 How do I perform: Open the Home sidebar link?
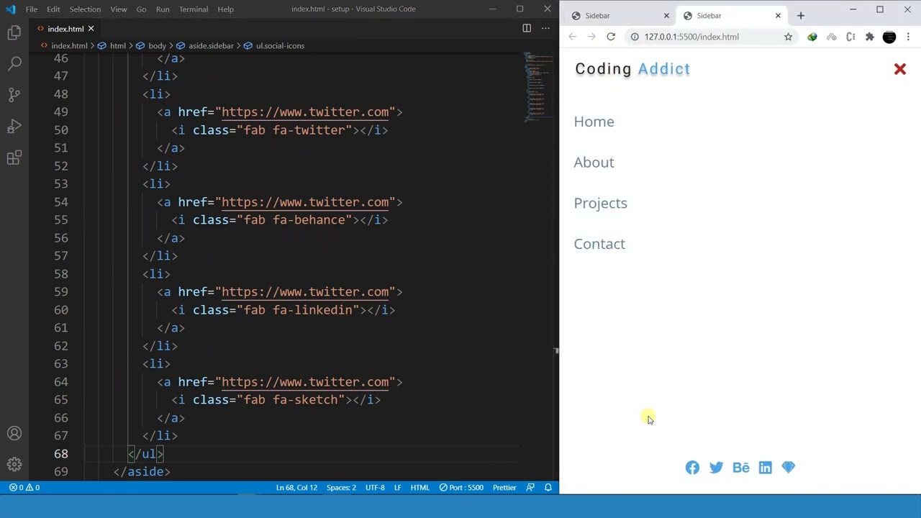click(x=594, y=122)
